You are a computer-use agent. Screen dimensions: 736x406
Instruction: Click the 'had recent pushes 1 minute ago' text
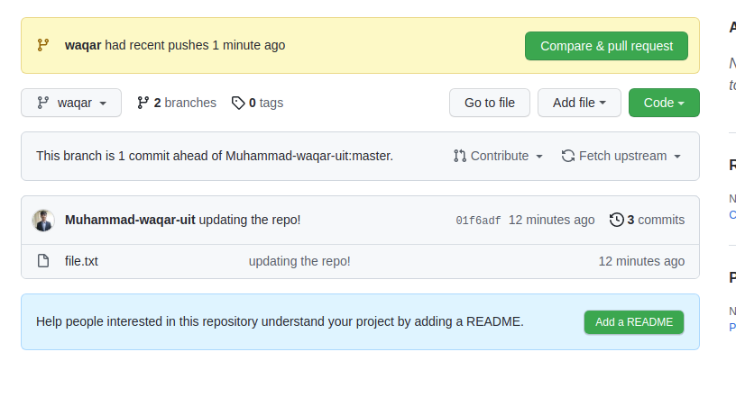click(195, 45)
